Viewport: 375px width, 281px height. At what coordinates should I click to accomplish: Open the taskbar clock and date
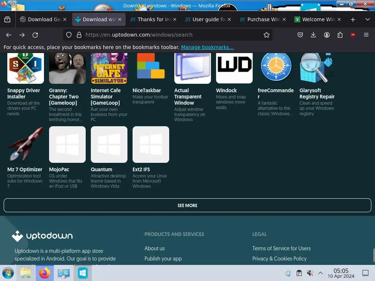click(x=341, y=273)
